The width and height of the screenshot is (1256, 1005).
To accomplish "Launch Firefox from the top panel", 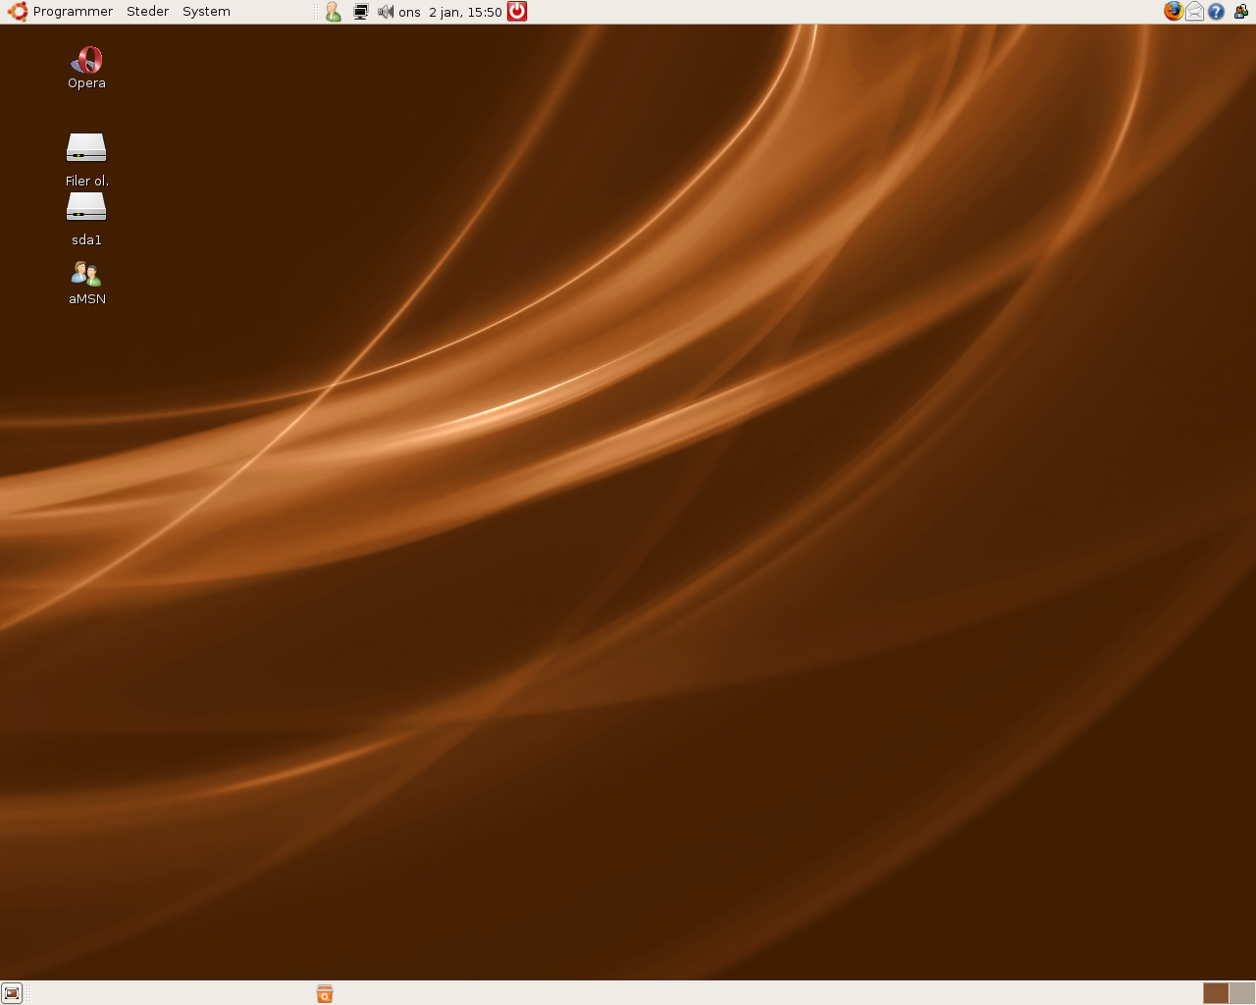I will pyautogui.click(x=1174, y=12).
